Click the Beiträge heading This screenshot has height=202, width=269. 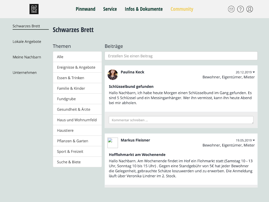coord(114,46)
